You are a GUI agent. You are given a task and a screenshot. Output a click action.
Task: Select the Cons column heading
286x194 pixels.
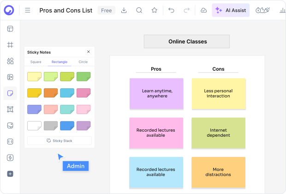218,69
